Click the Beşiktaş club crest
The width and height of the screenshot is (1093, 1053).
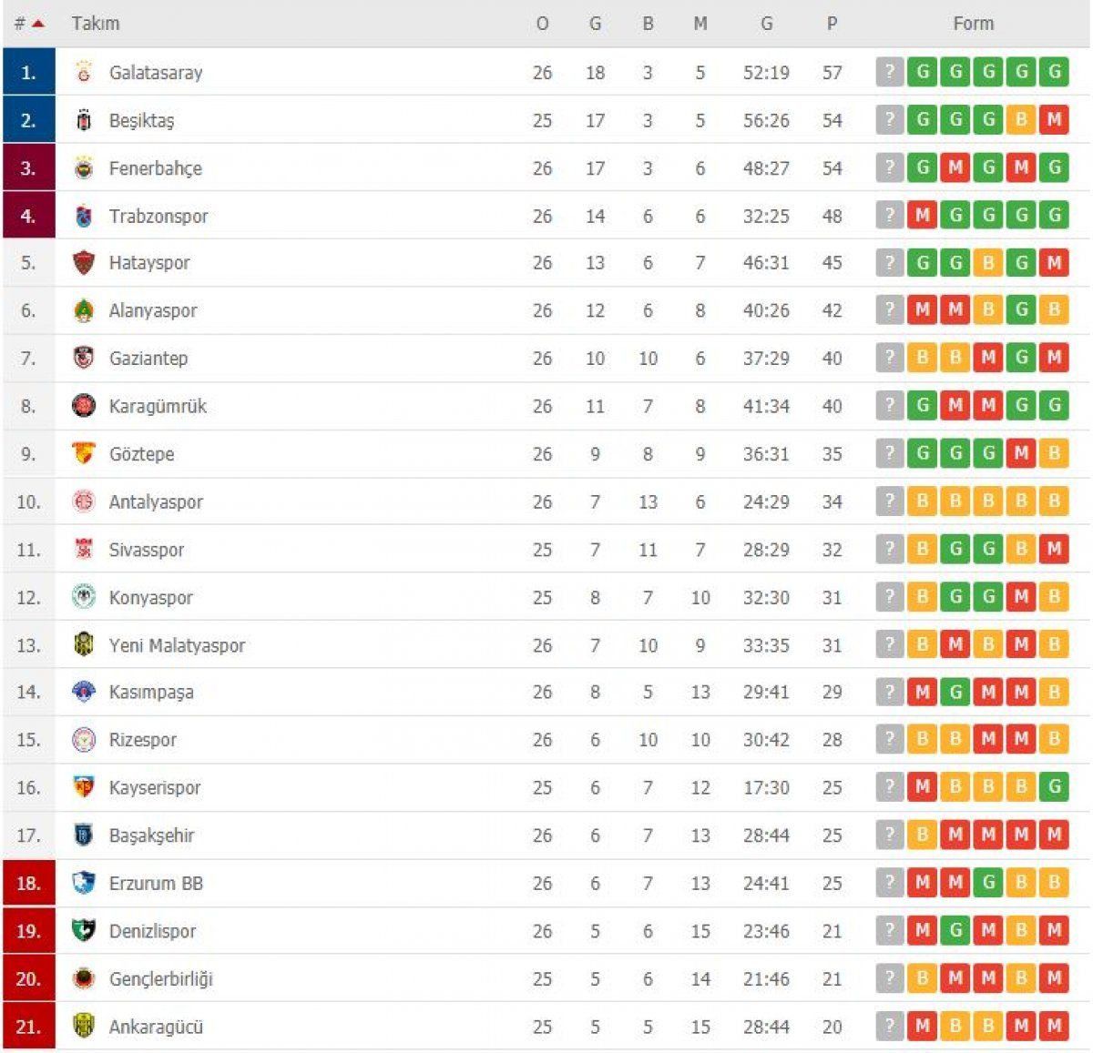pos(86,119)
